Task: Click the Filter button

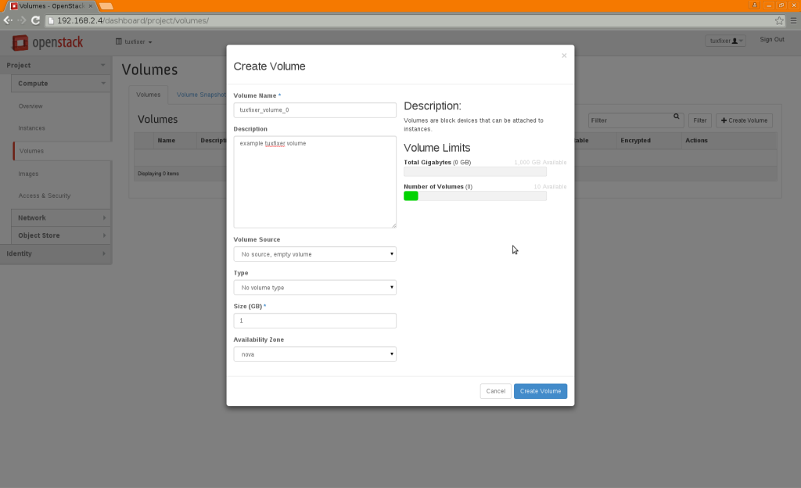Action: pos(700,120)
